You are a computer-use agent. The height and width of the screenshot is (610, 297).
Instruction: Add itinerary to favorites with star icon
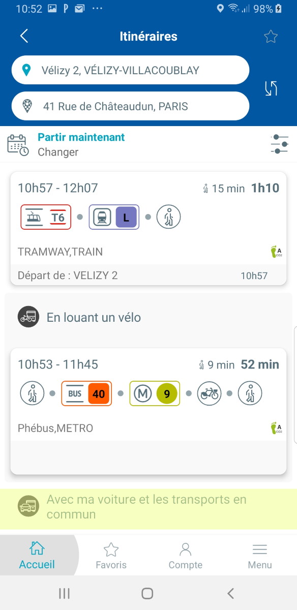click(x=271, y=37)
